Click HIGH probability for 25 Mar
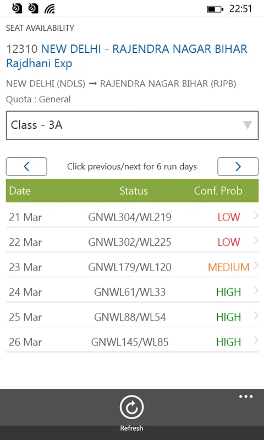The height and width of the screenshot is (440, 264). click(229, 317)
